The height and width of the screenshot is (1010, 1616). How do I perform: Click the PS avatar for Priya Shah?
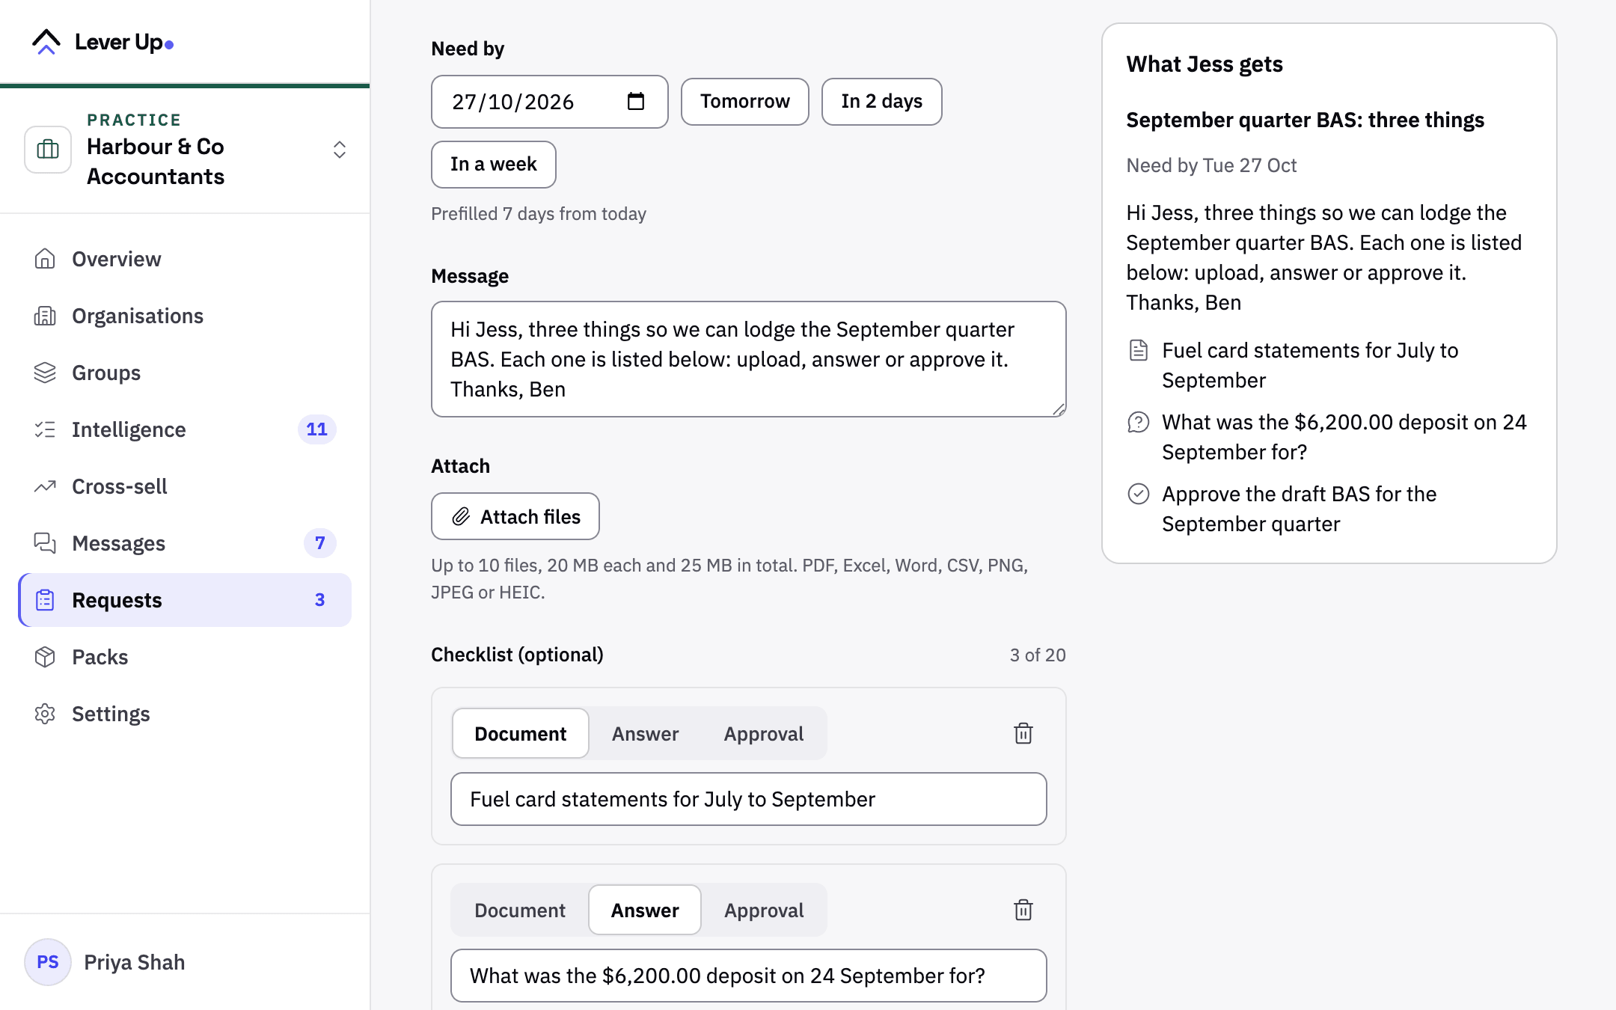[x=48, y=962]
